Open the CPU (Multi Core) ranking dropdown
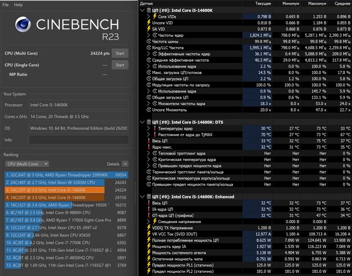This screenshot has width=352, height=276. click(x=27, y=164)
